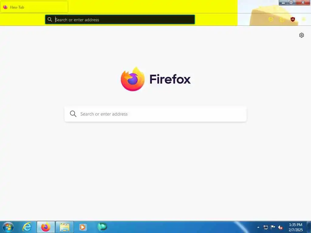Open new tab personalize gear settings
The image size is (311, 233).
pyautogui.click(x=302, y=35)
